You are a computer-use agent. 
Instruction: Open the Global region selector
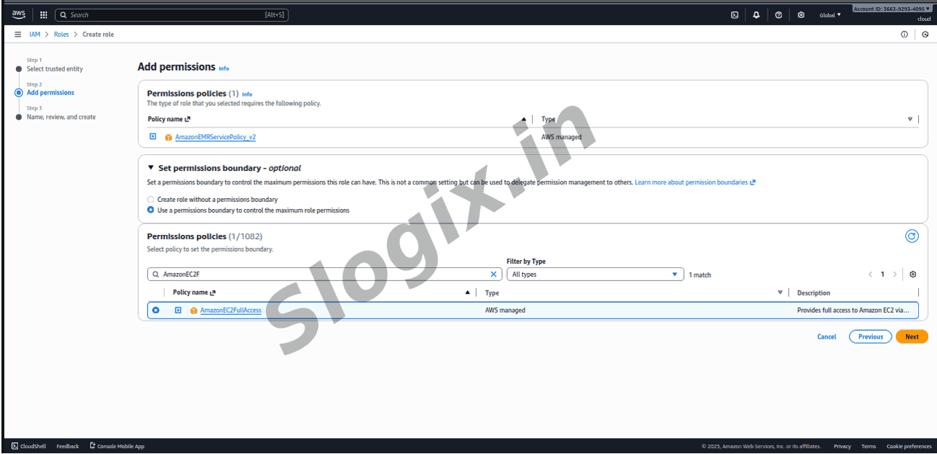pyautogui.click(x=830, y=14)
